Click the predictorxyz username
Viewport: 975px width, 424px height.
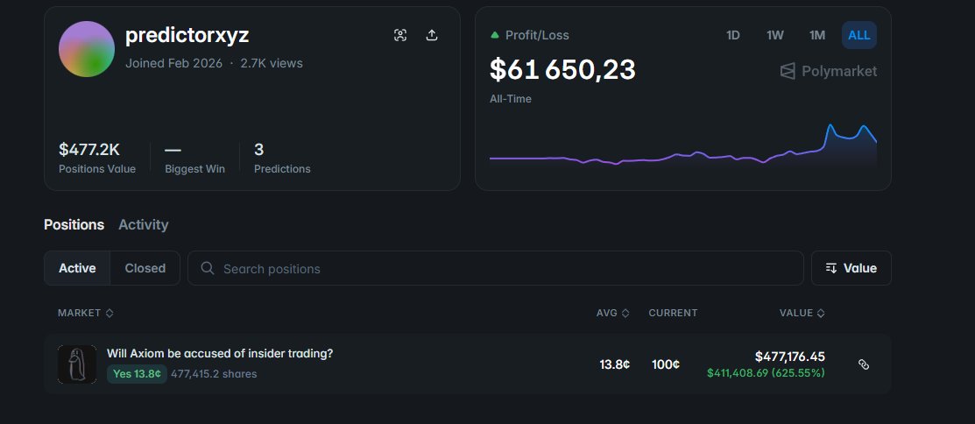pyautogui.click(x=187, y=35)
